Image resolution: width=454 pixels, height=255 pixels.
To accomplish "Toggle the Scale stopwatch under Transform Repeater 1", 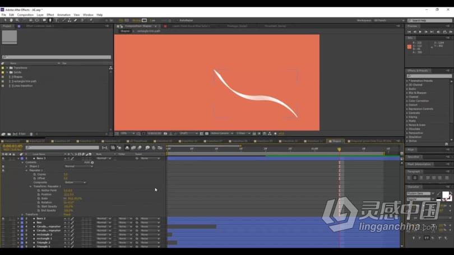I will pos(39,198).
